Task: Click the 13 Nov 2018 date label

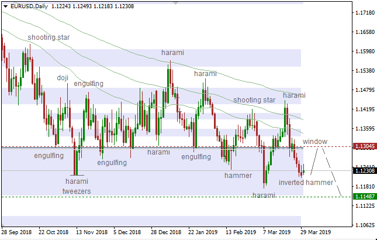Action: click(x=92, y=231)
